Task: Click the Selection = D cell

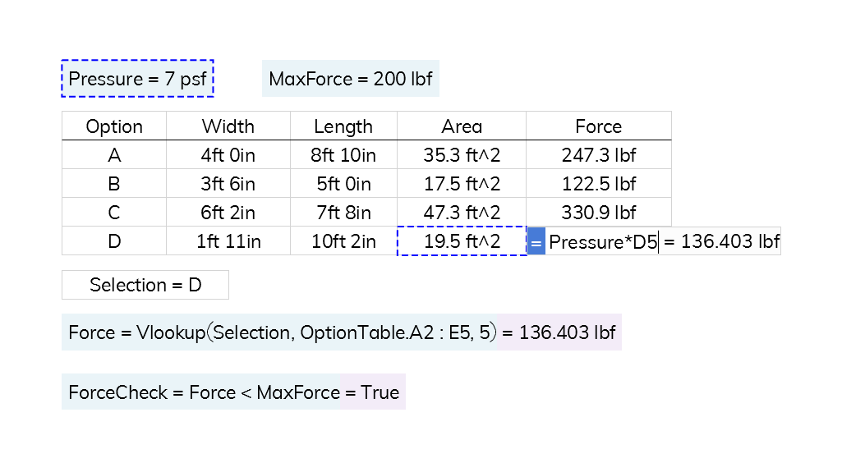Action: click(145, 285)
